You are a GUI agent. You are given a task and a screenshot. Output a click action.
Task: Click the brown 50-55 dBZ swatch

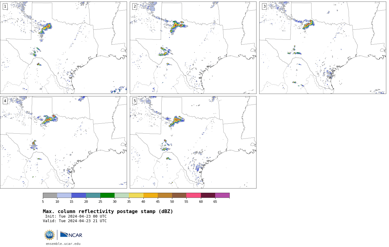coord(179,195)
